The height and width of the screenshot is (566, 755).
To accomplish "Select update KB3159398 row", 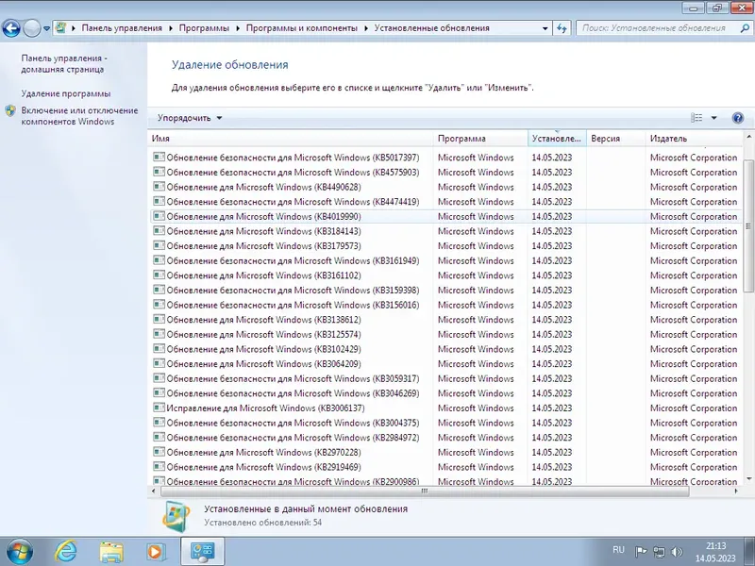I will (x=445, y=291).
